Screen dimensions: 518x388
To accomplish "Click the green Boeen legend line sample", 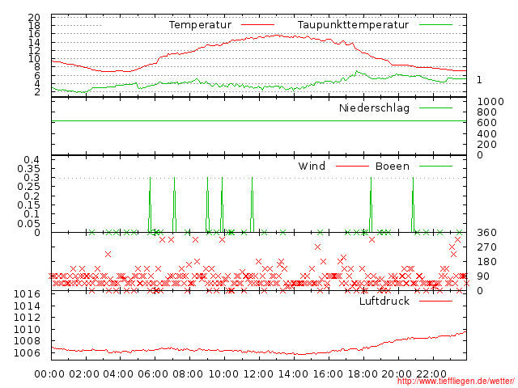I will (x=435, y=166).
